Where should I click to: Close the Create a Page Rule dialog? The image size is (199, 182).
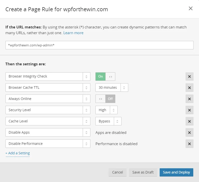coord(191,8)
